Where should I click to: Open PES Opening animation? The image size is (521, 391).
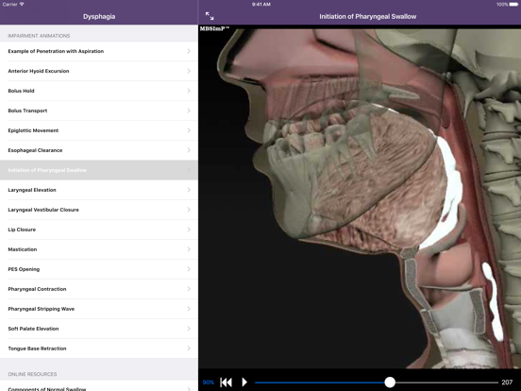(x=99, y=269)
